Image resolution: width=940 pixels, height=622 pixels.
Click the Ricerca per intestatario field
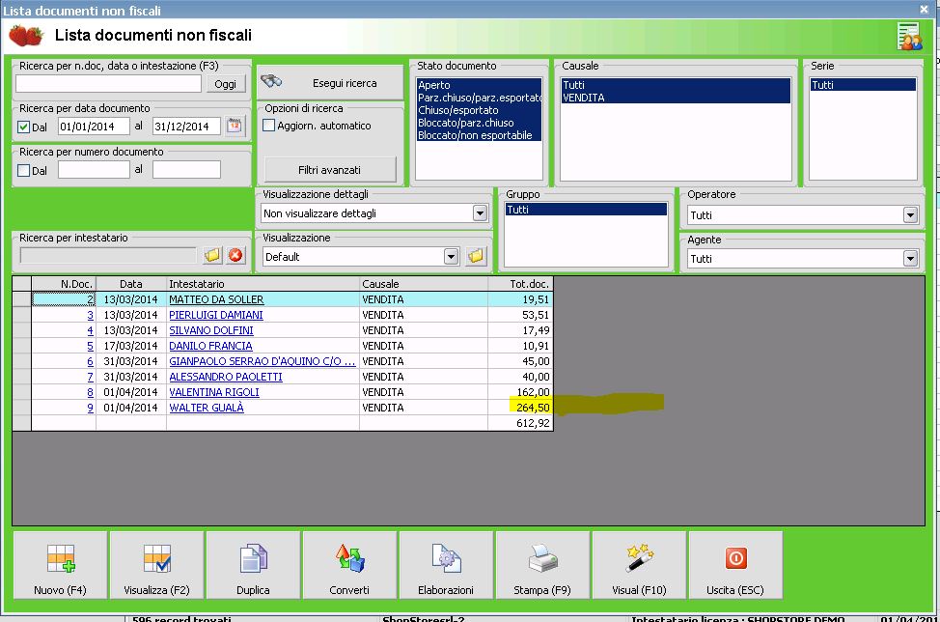[108, 256]
